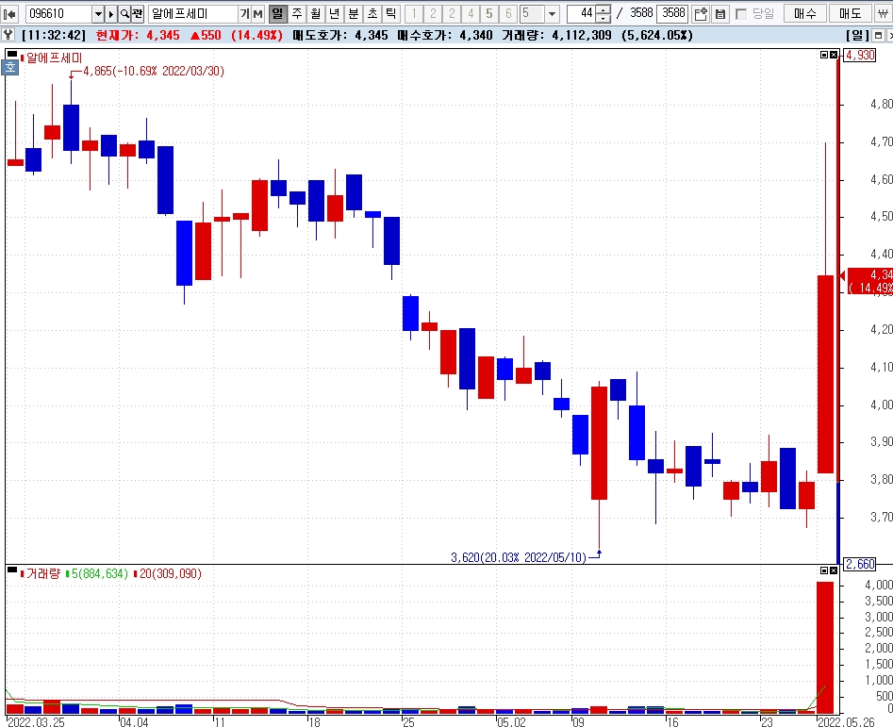Click the 기 company info button
The image size is (893, 727).
tap(244, 13)
